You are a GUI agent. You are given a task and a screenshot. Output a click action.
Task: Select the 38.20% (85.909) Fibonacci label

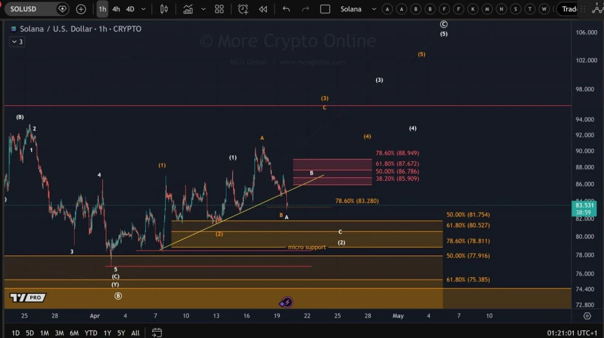click(397, 179)
